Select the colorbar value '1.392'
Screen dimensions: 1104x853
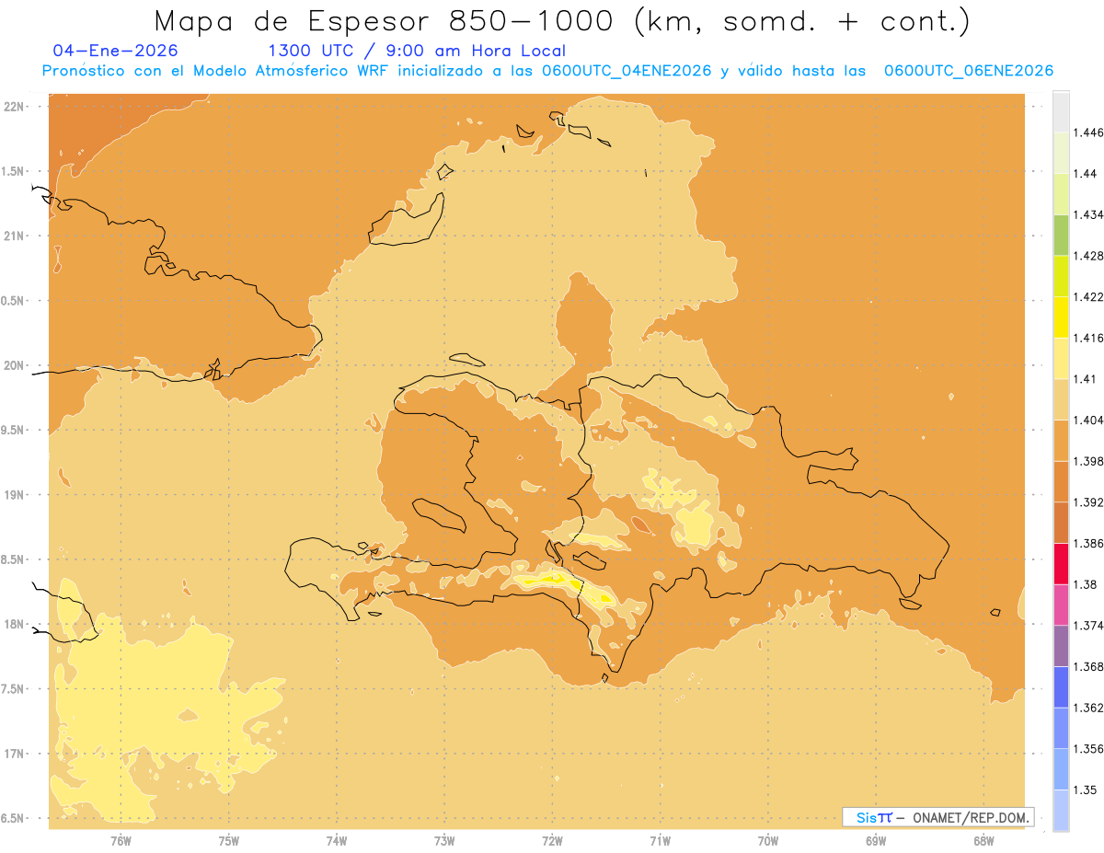point(1088,502)
